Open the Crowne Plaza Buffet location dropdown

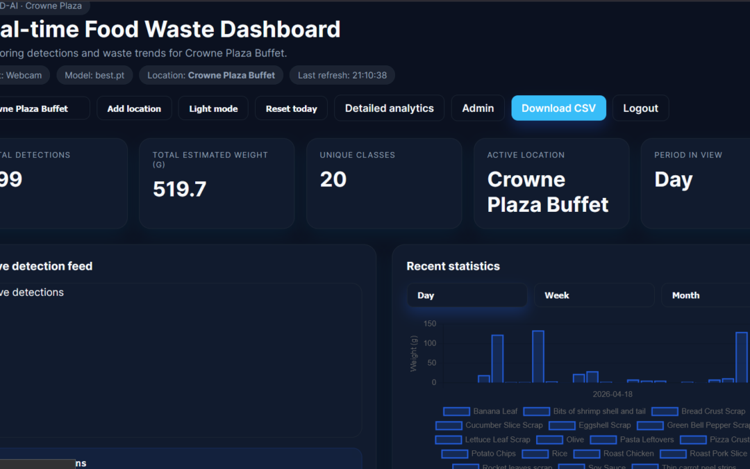(x=44, y=108)
